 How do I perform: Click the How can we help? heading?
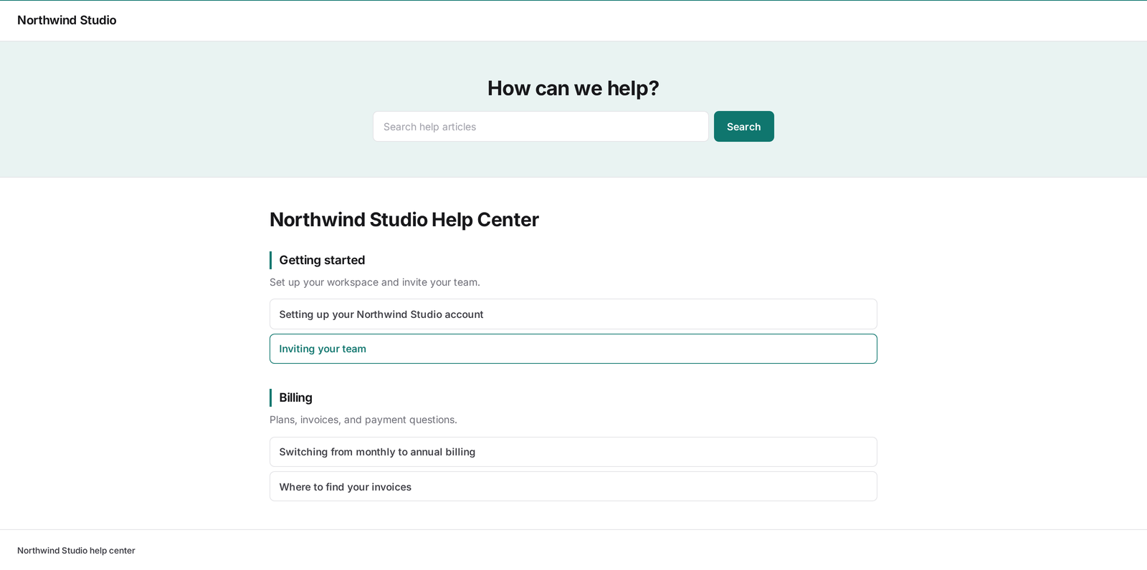(573, 88)
